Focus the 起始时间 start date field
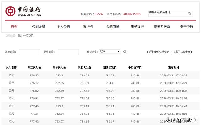The width and height of the screenshot is (201, 126). click(x=30, y=52)
